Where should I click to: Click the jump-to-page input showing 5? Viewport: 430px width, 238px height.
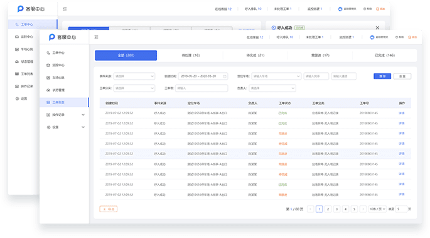coord(401,209)
